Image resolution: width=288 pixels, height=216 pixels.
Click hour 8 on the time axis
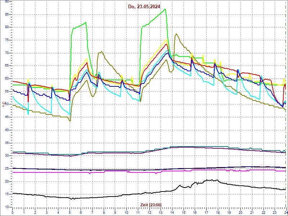tap(103, 212)
